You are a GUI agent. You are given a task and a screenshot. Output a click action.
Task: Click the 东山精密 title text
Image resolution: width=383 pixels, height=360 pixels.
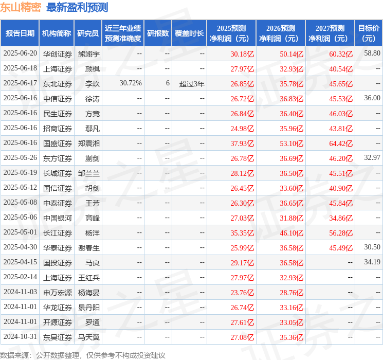21,7
